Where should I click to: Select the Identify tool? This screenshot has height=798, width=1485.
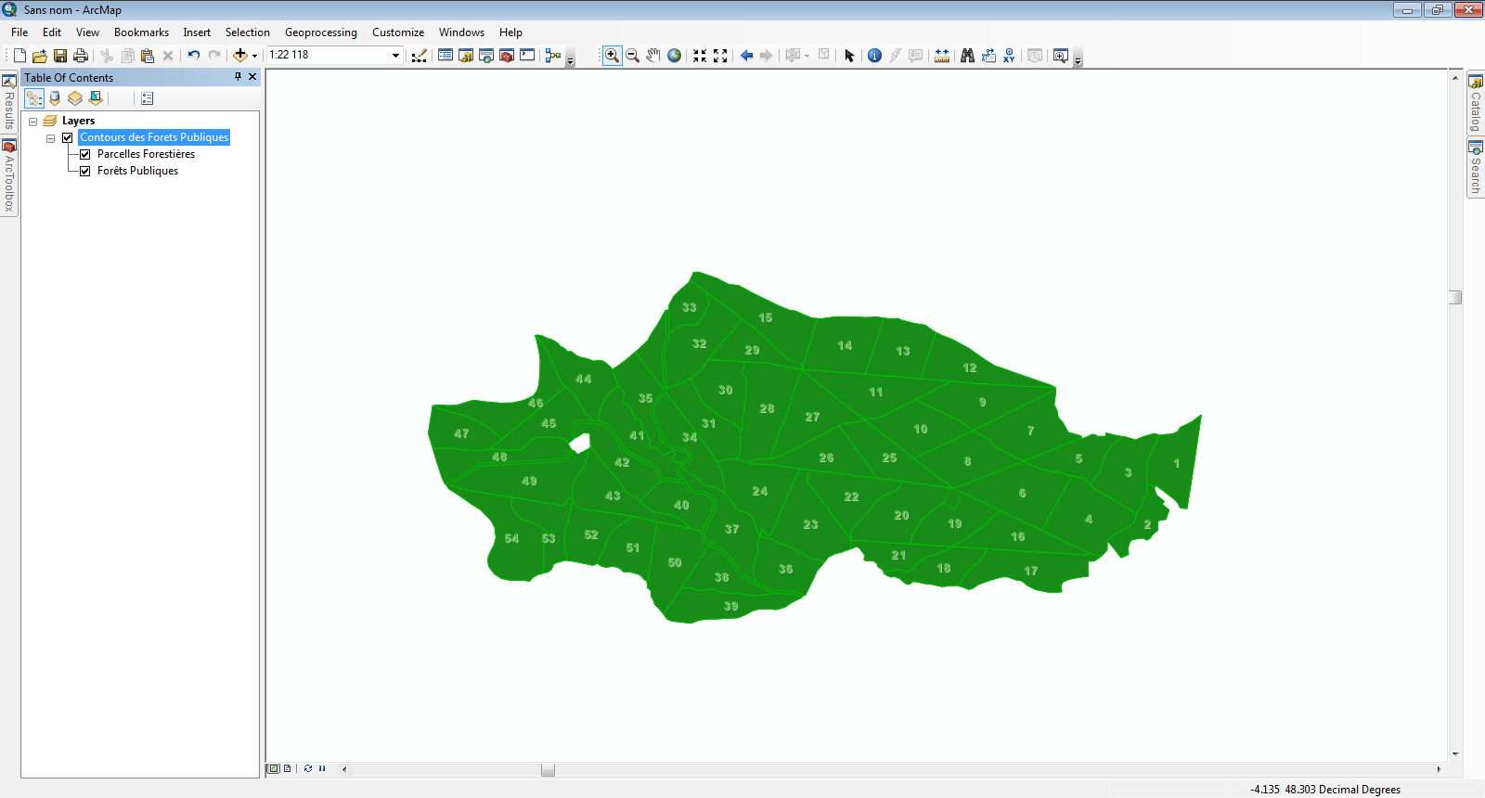(874, 56)
